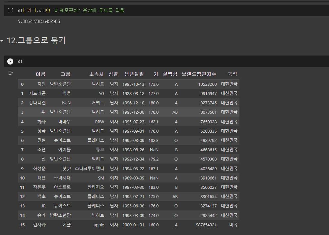
Task: Run the df code cell
Action: coord(10,61)
